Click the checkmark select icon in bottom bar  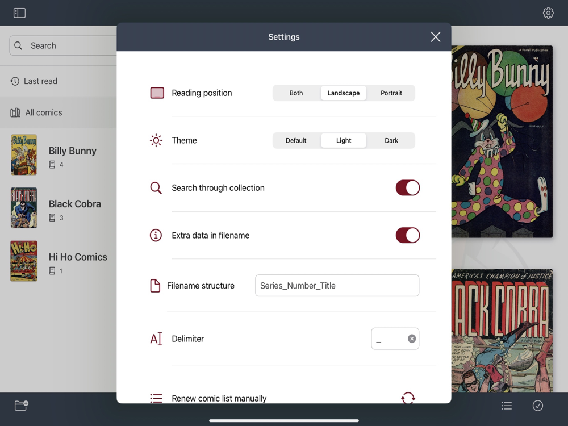point(537,406)
